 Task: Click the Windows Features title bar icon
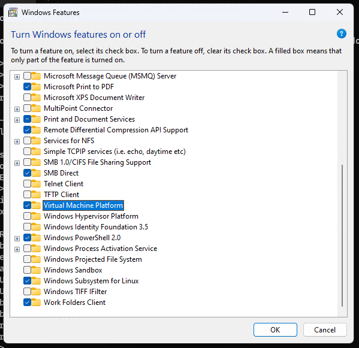[x=13, y=13]
